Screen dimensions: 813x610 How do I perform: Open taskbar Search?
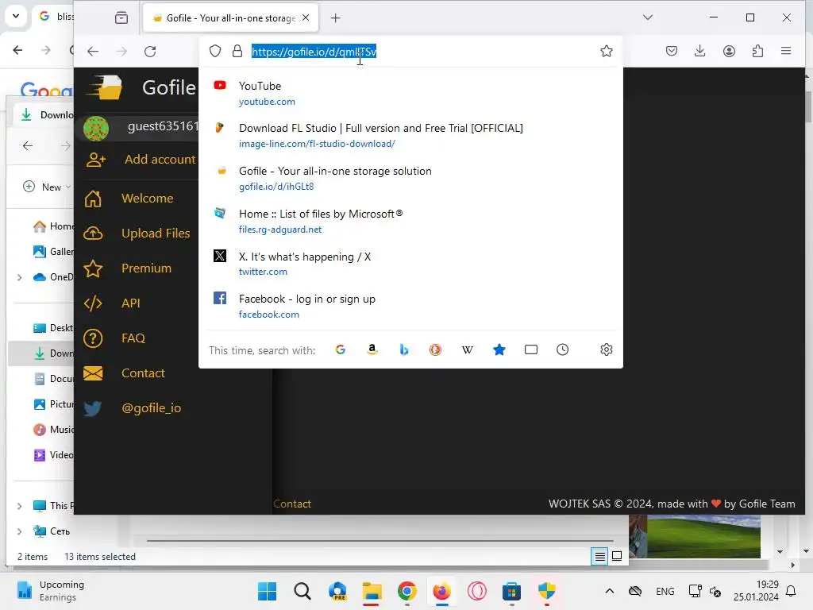point(302,591)
